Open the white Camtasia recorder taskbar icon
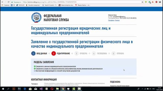 pos(79,89)
